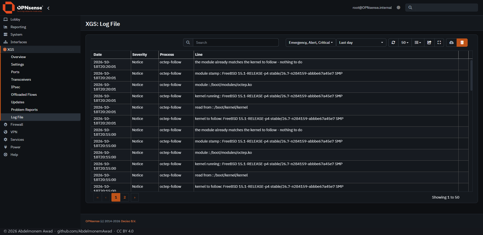Click the log table vertical scrollbar
The image size is (483, 235).
pos(471,75)
